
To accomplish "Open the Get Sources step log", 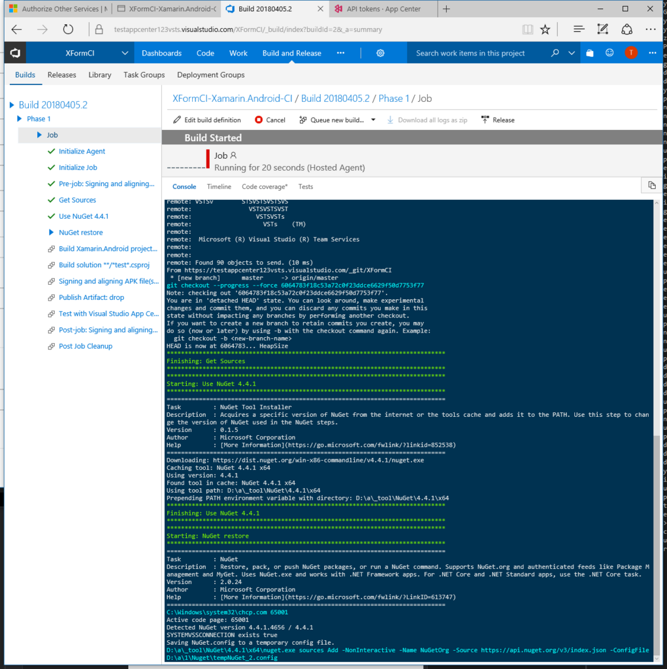I will (77, 200).
